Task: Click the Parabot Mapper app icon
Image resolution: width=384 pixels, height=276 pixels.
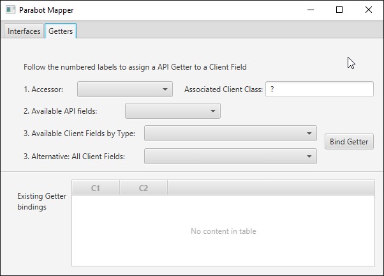Action: click(x=11, y=10)
